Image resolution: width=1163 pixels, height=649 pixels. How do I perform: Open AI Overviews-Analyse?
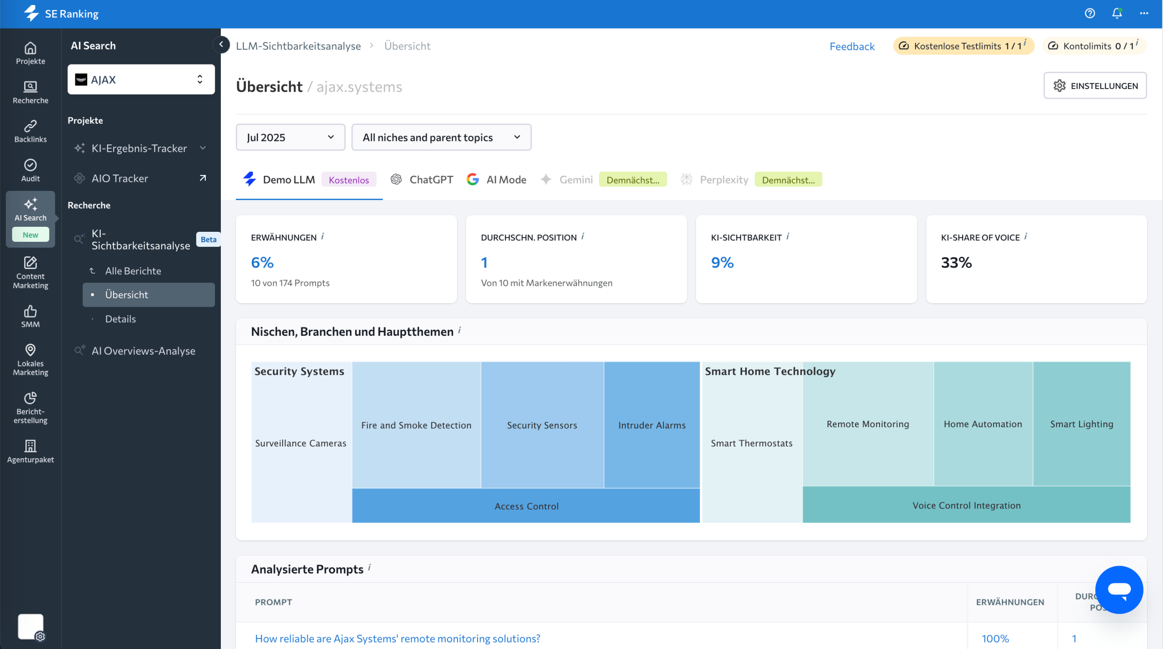click(x=144, y=351)
